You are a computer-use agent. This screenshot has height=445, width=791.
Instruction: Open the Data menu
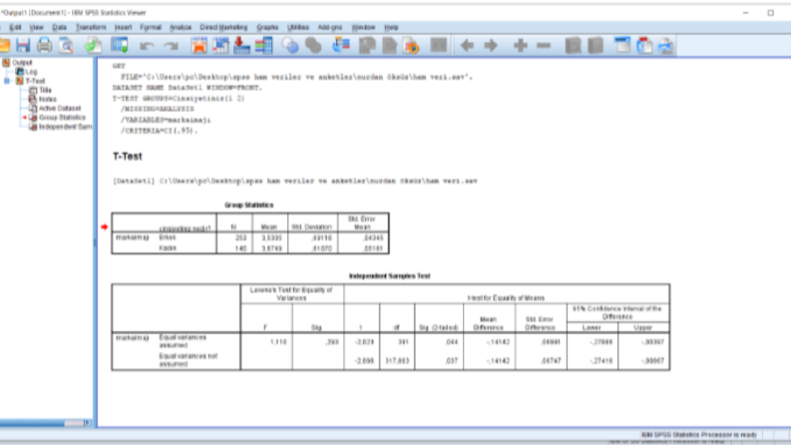pos(59,27)
